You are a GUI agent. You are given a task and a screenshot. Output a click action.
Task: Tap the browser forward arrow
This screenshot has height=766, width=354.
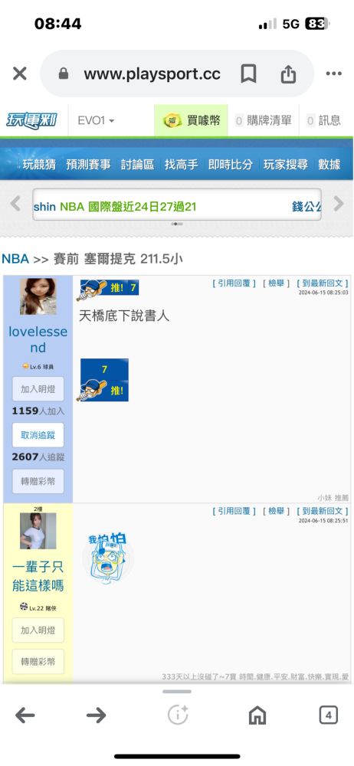point(97,715)
